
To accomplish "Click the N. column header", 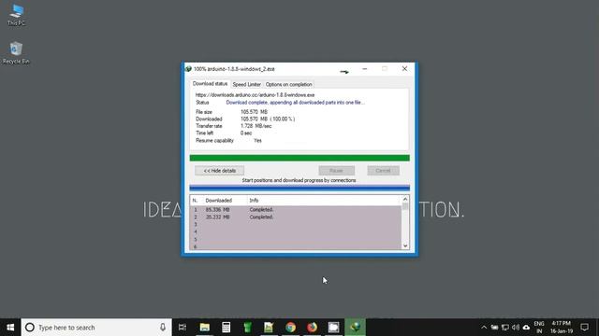I will point(196,201).
